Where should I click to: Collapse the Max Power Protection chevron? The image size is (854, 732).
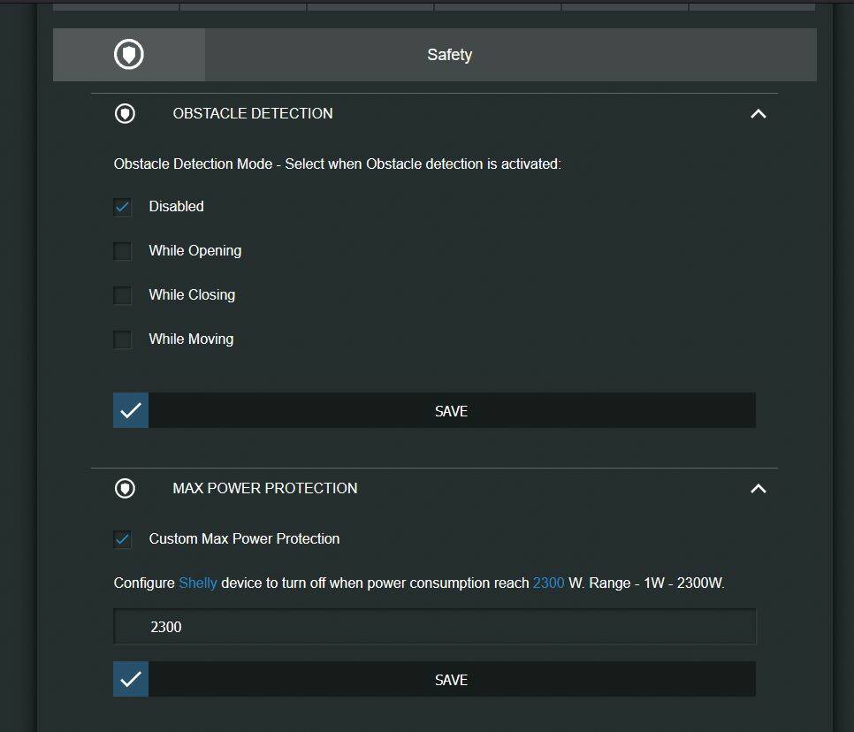pos(759,488)
